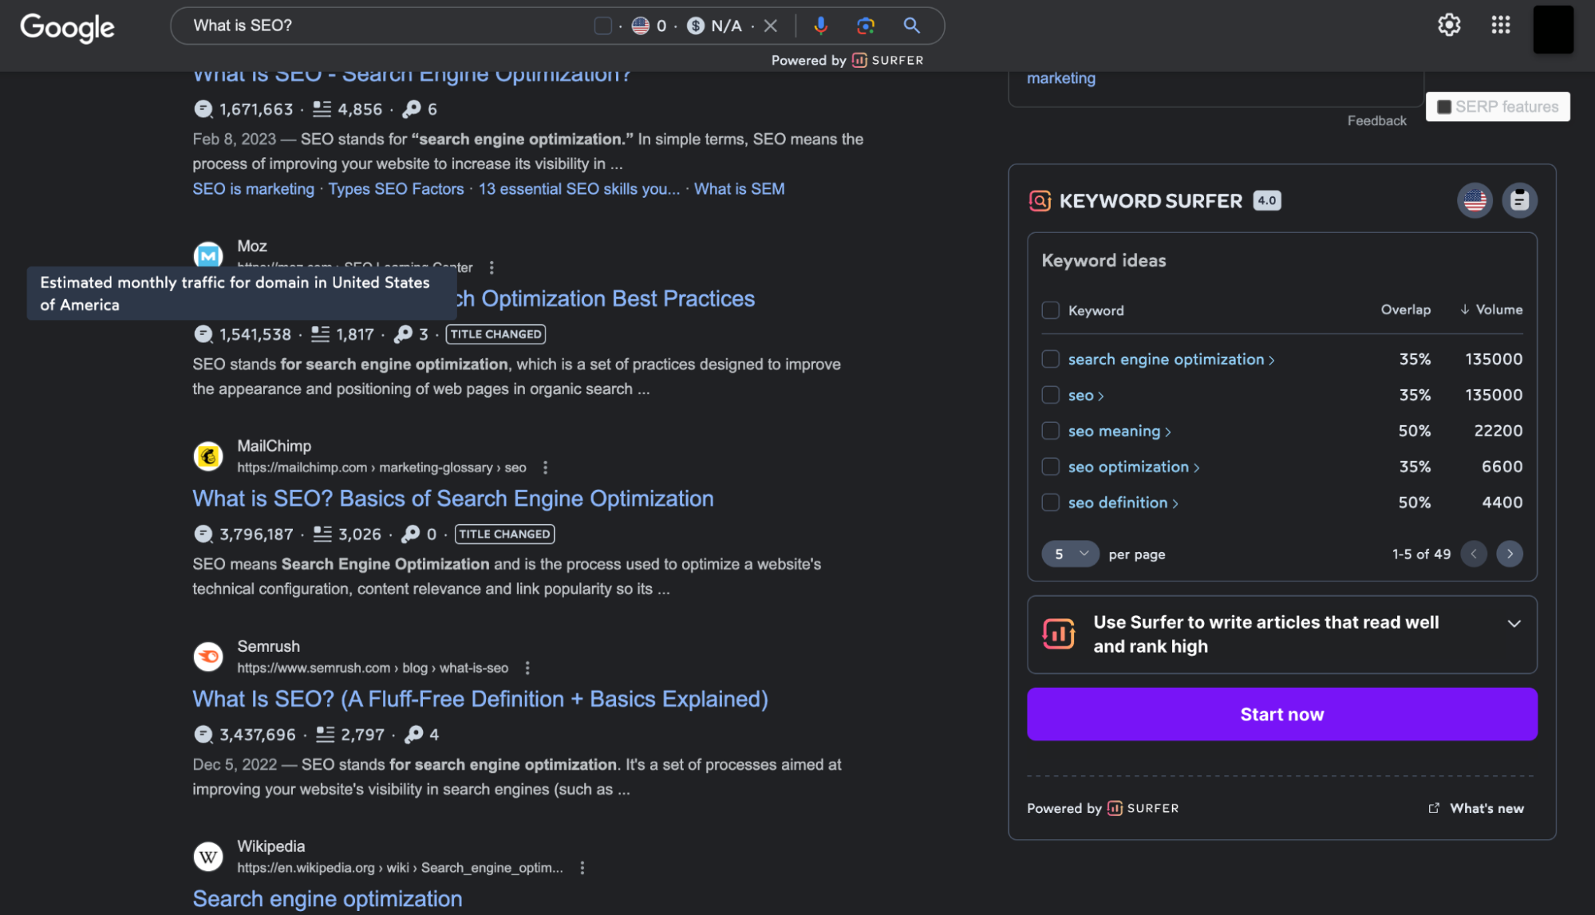This screenshot has width=1595, height=915.
Task: Tick the checkbox in the search bar
Action: click(x=602, y=26)
